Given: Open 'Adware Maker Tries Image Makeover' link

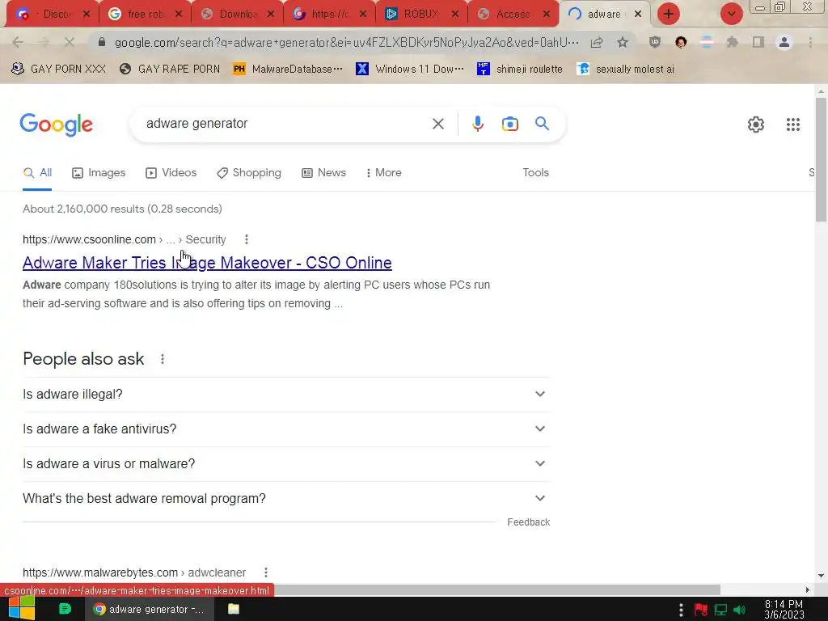Looking at the screenshot, I should (207, 263).
